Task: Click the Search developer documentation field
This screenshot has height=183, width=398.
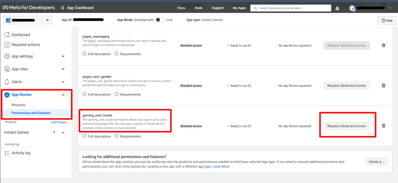Action: point(291,8)
